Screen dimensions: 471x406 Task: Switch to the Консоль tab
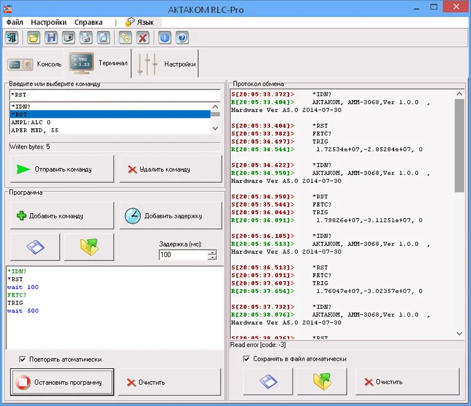coord(34,64)
